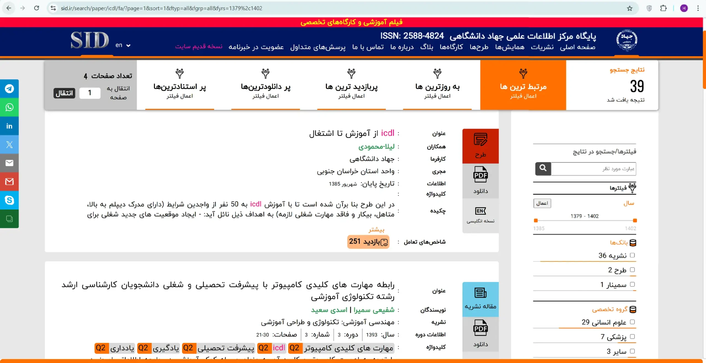Open author link لیلا-محمودی
The image size is (706, 363).
click(378, 146)
